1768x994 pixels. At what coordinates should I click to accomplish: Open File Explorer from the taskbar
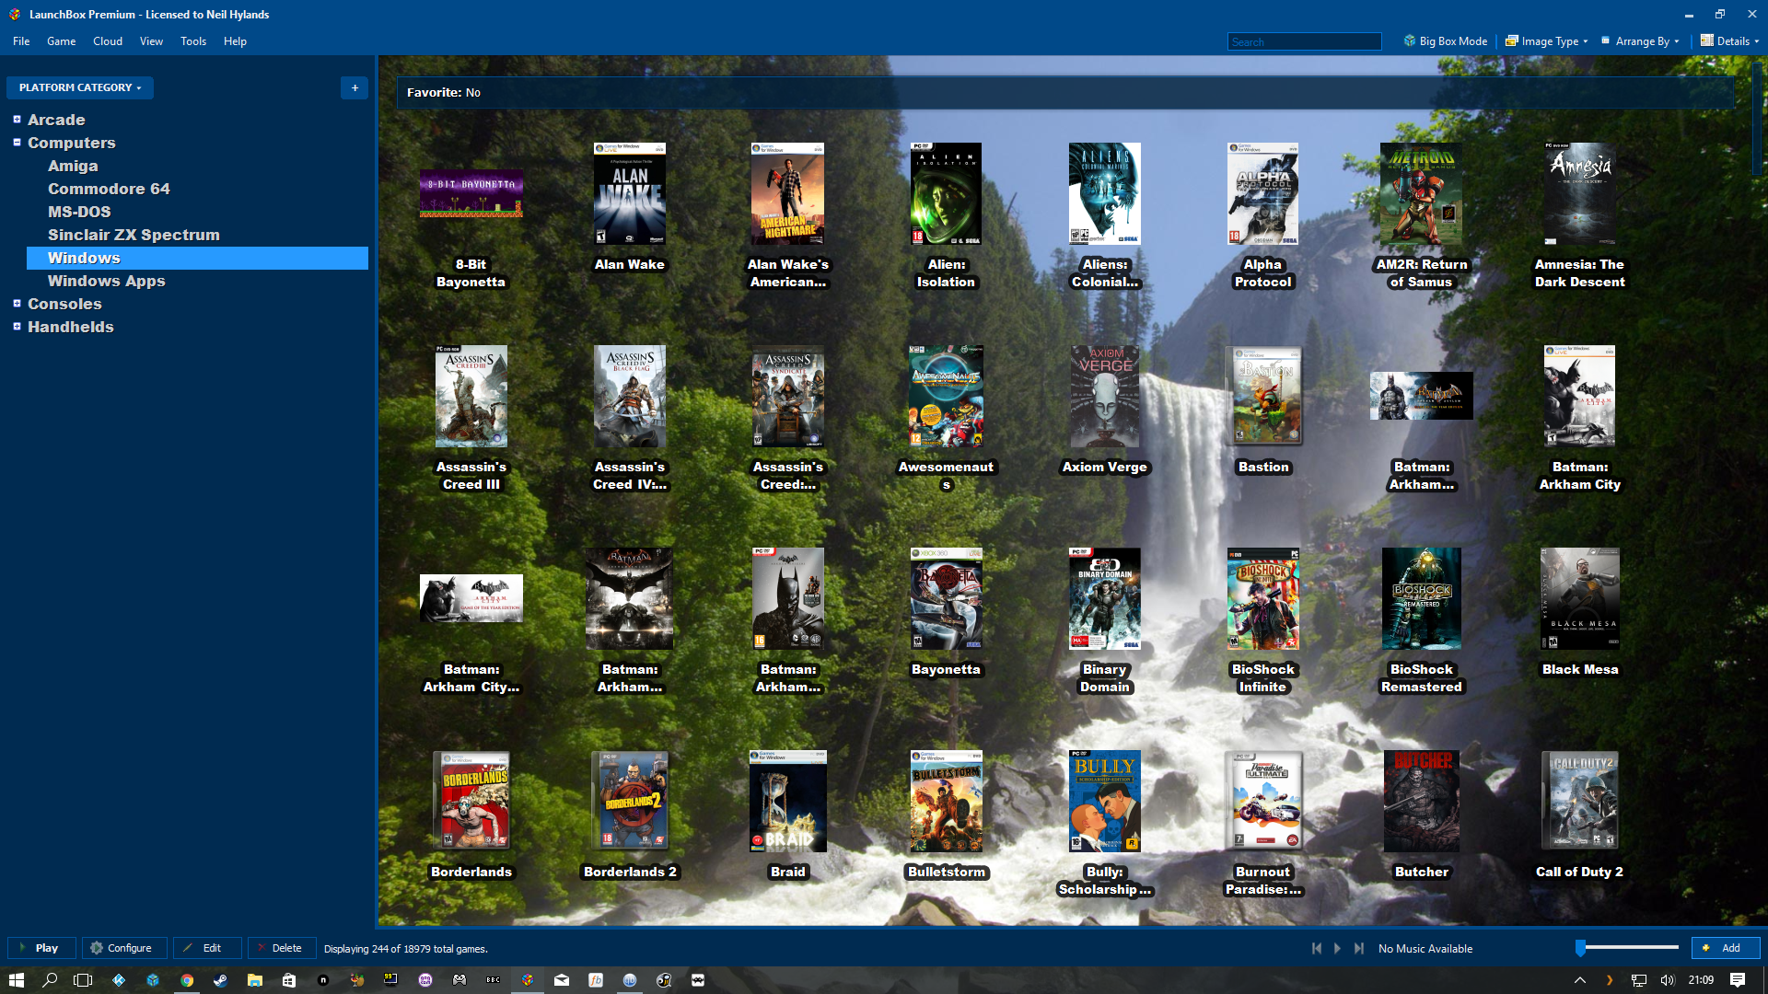254,980
